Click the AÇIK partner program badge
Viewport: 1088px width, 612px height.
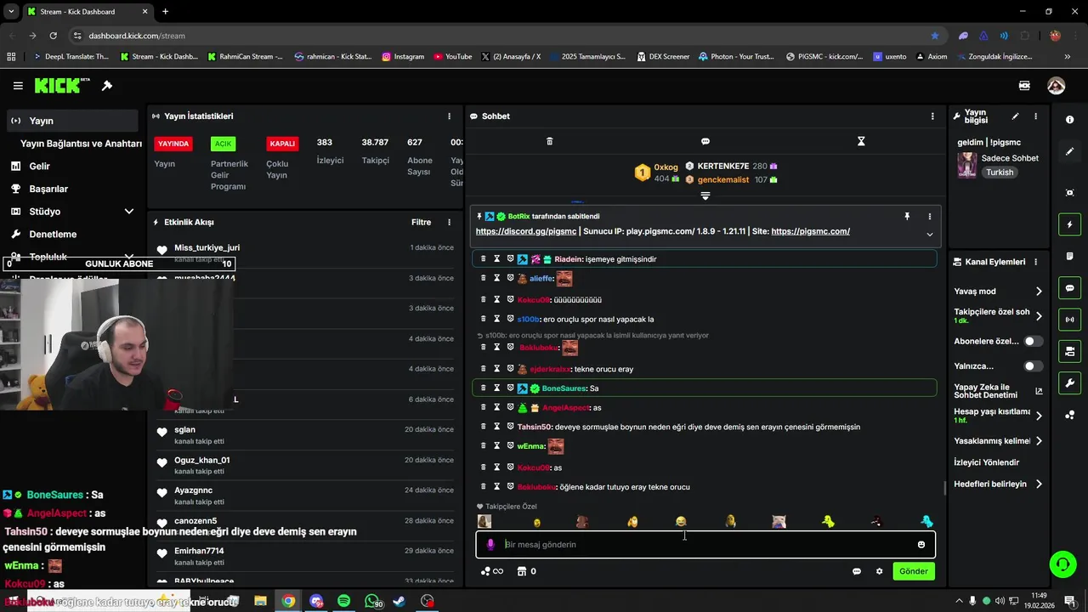(223, 144)
